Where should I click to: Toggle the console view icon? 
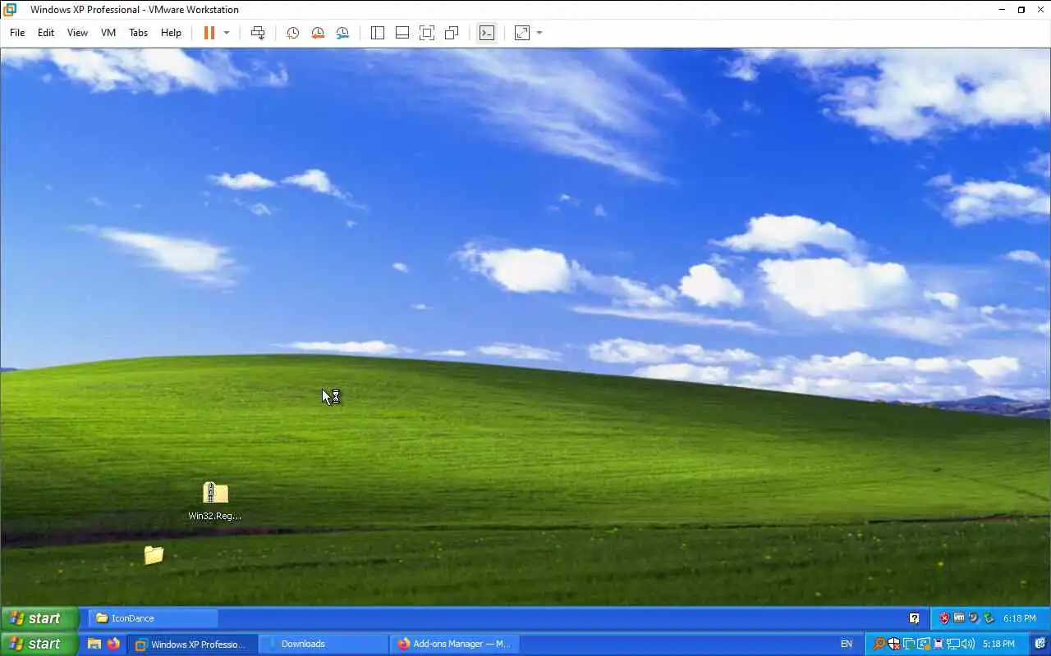487,33
